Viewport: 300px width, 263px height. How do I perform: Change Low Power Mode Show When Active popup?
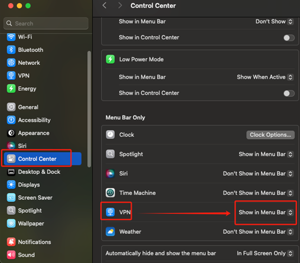pyautogui.click(x=265, y=77)
